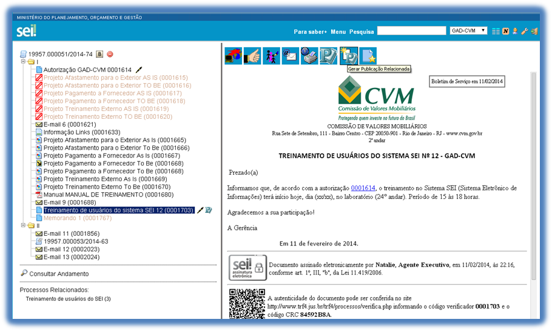
Task: Select Projeto Afastamento para o Exterior AS IS (0001615)
Action: click(115, 78)
